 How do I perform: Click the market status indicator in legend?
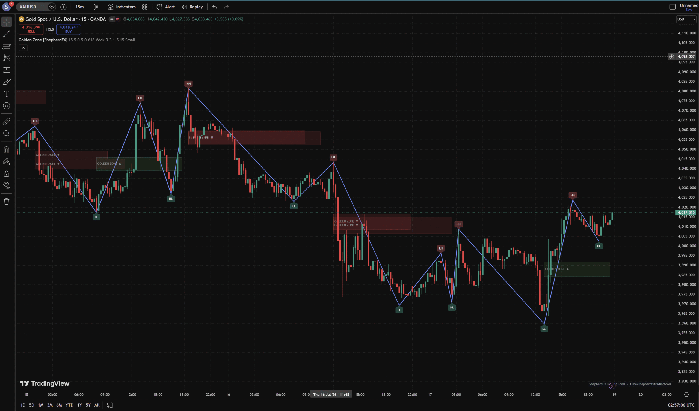click(x=112, y=19)
